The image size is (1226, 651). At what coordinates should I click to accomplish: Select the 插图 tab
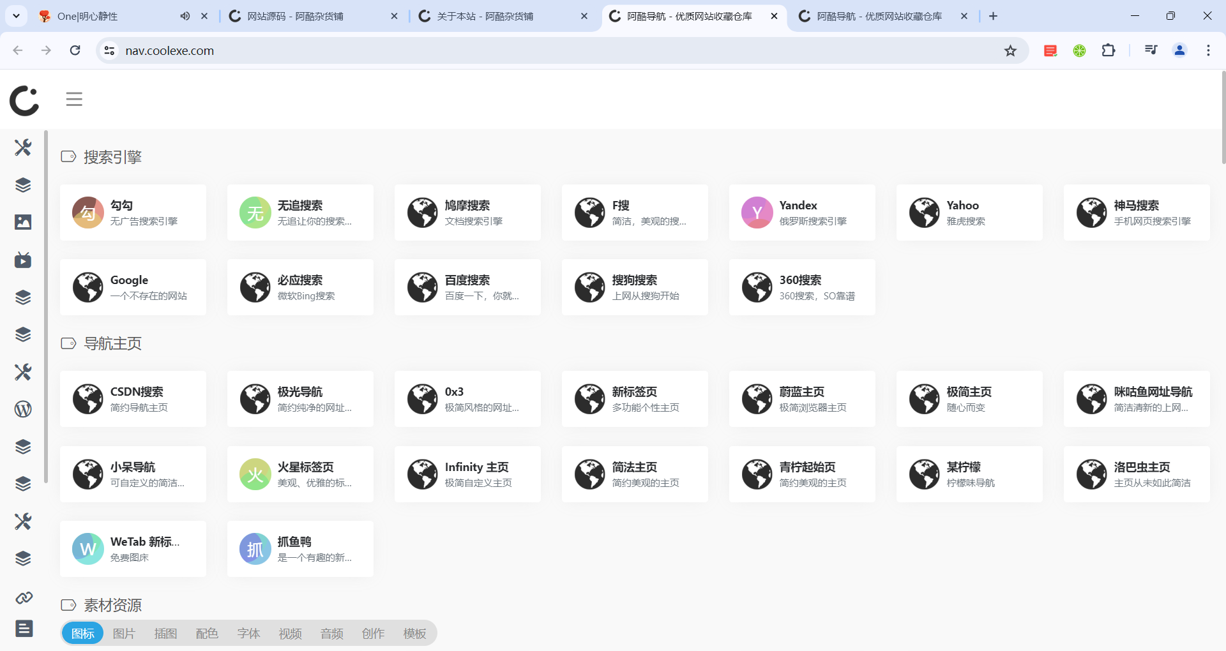(x=165, y=633)
